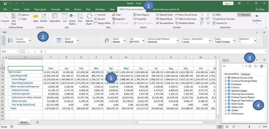
Task: Refresh the task pane tree
Action: pyautogui.click(x=250, y=66)
